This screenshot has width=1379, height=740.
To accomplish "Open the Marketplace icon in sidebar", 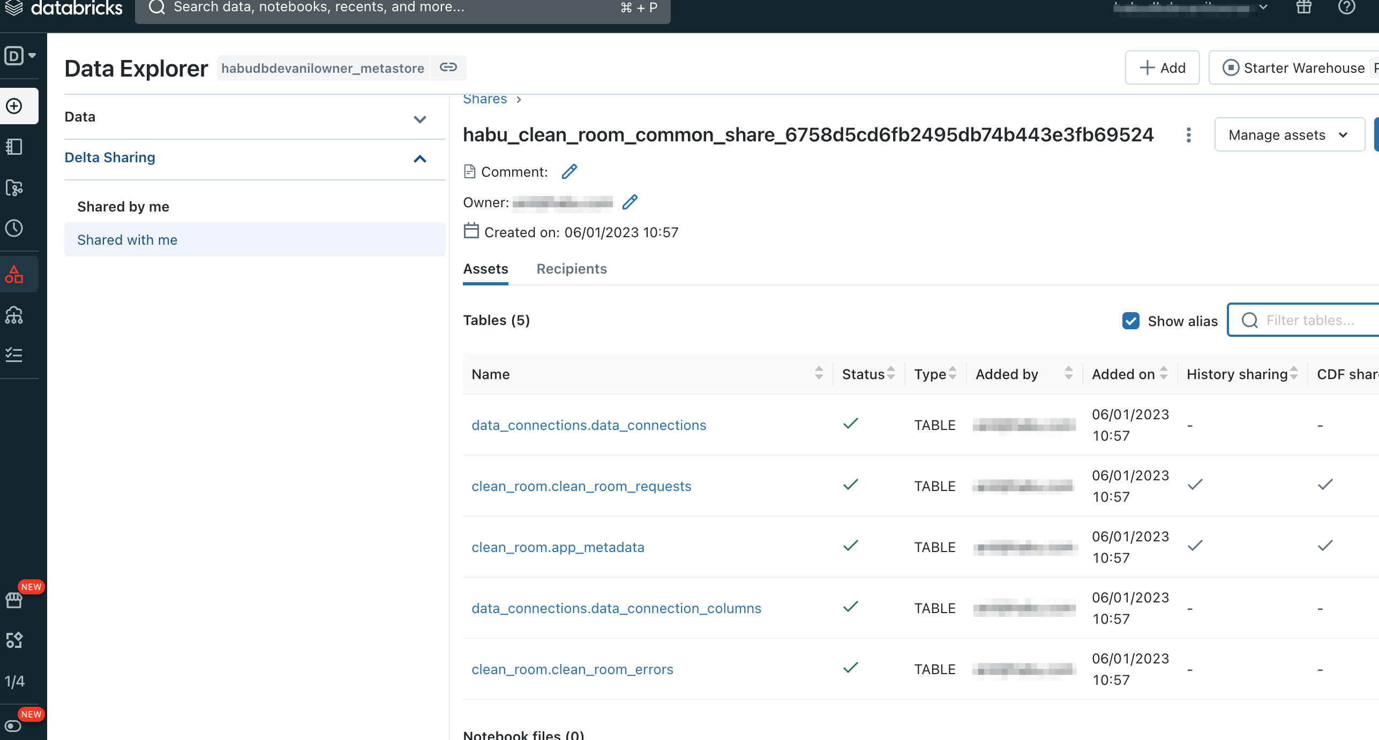I will pyautogui.click(x=14, y=600).
